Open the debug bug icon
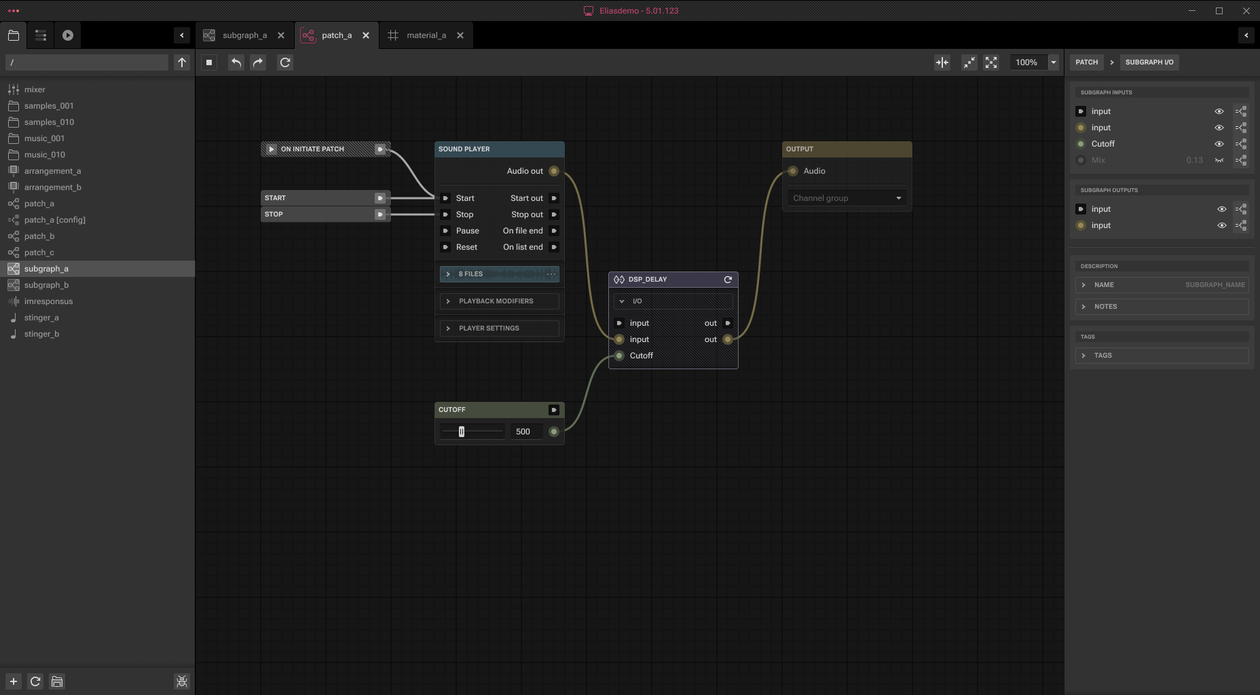This screenshot has width=1260, height=695. (182, 681)
